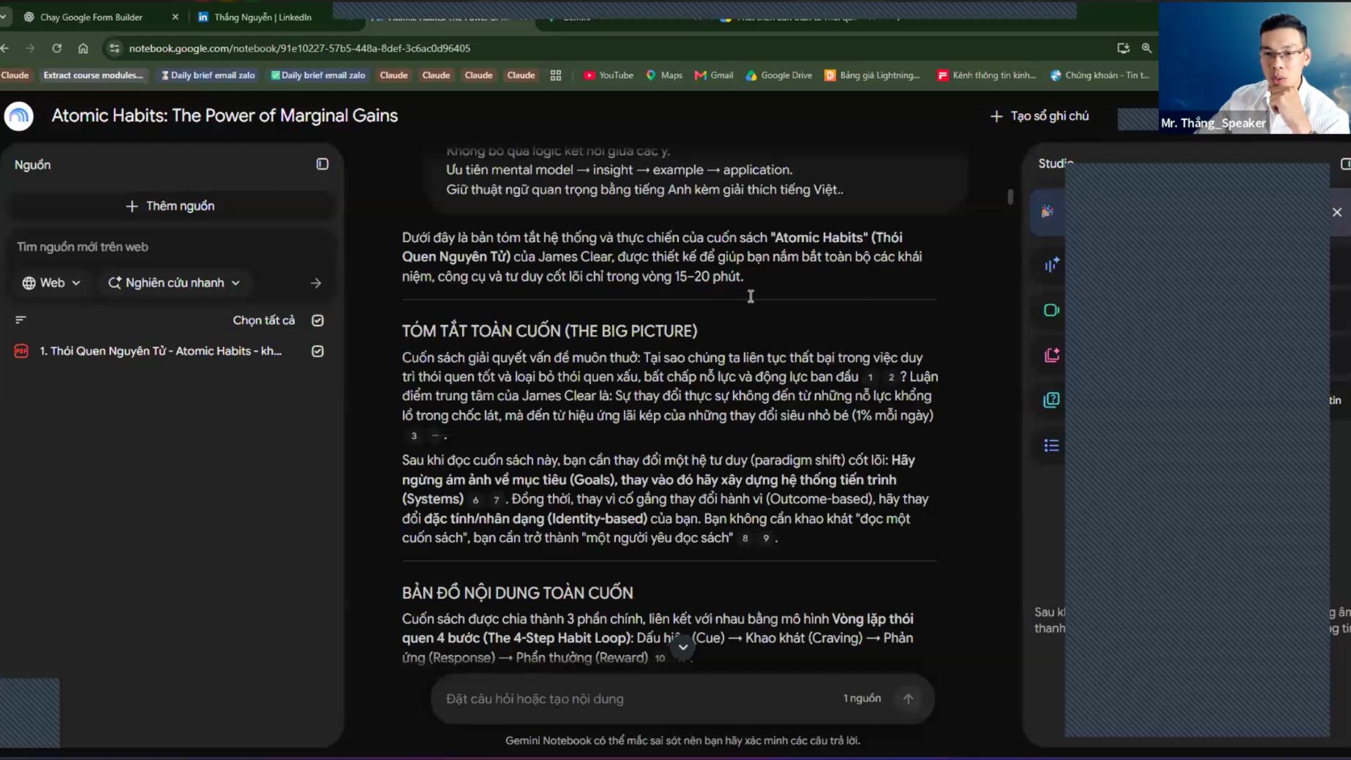Focus the Đặt câu hỏi input field
Viewport: 1351px width, 760px height.
tap(637, 699)
